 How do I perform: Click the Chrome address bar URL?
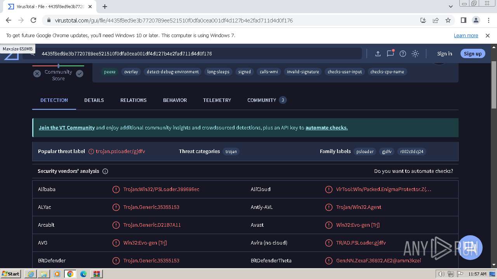(174, 21)
